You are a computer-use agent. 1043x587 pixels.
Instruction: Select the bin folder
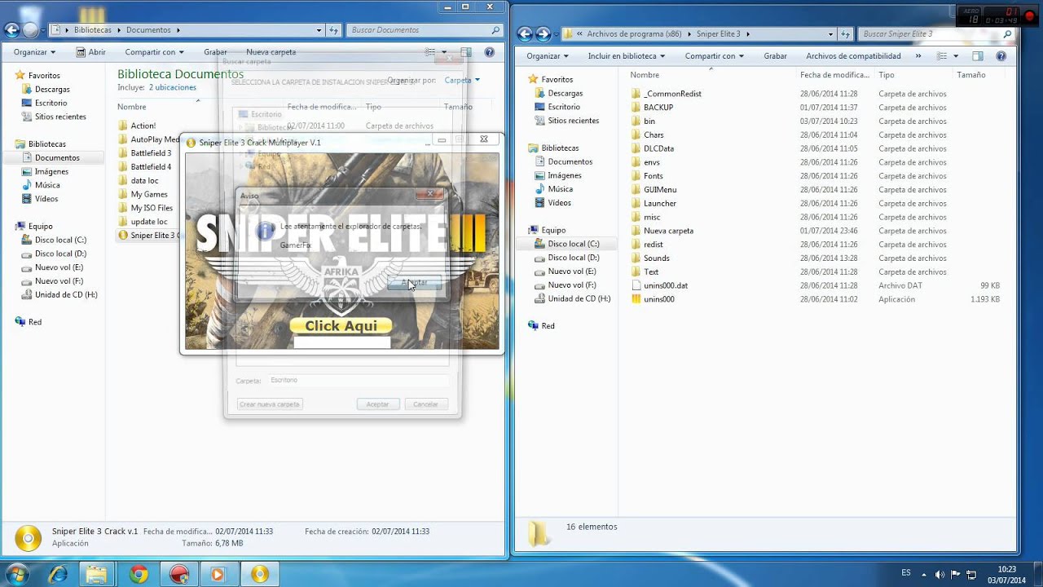pos(649,121)
